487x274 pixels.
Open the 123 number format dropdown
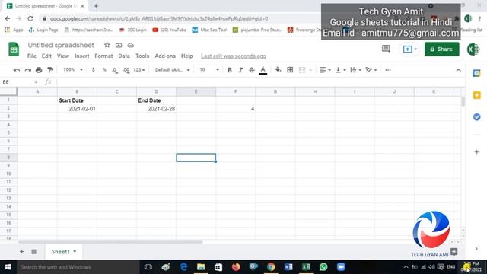[x=138, y=70]
